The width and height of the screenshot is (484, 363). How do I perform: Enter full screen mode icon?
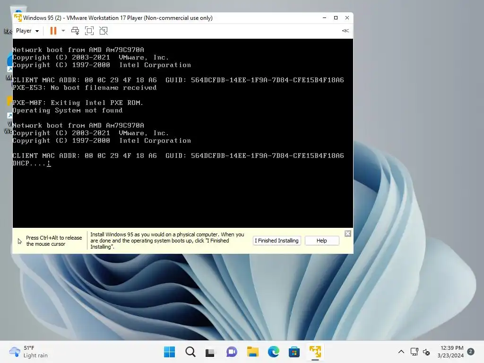click(89, 31)
